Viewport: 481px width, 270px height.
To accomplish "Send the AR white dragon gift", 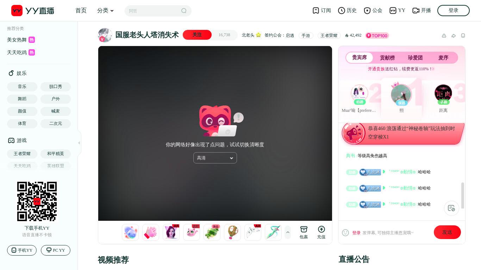I will coord(253,232).
